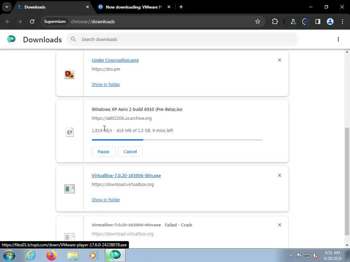Click the ia802206.us.archive.org source URL

click(x=122, y=118)
